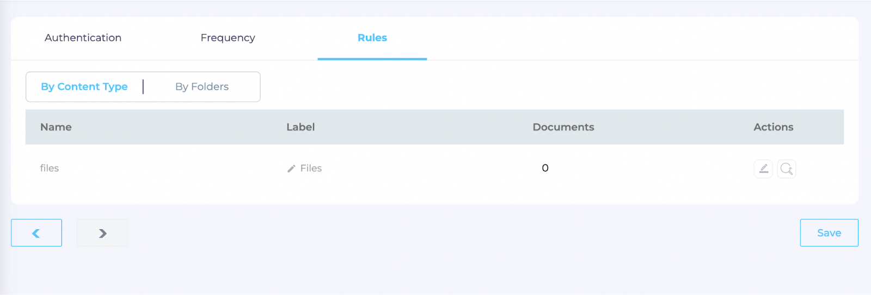871x295 pixels.
Task: Click the edit pencil icon in Actions
Action: (x=763, y=169)
